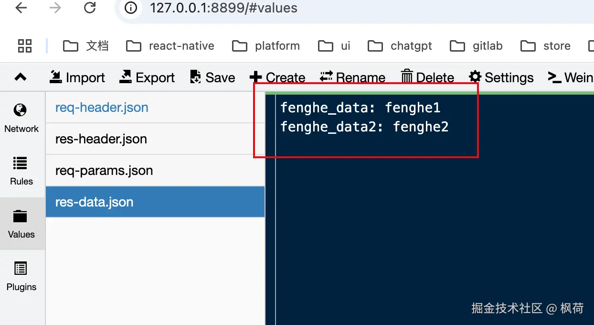Open the Weinre terminal menu
This screenshot has height=325, width=594.
click(x=554, y=77)
